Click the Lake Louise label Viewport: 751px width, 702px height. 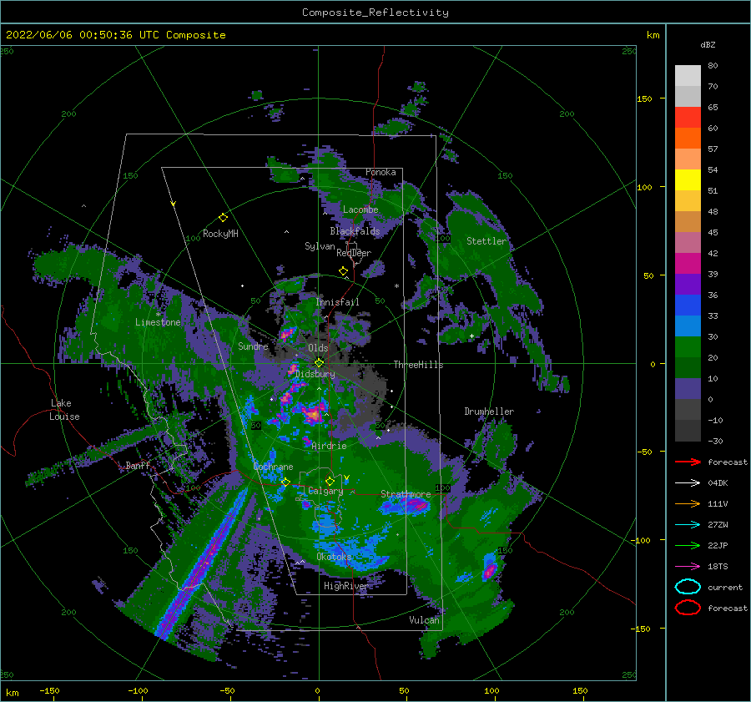64,410
